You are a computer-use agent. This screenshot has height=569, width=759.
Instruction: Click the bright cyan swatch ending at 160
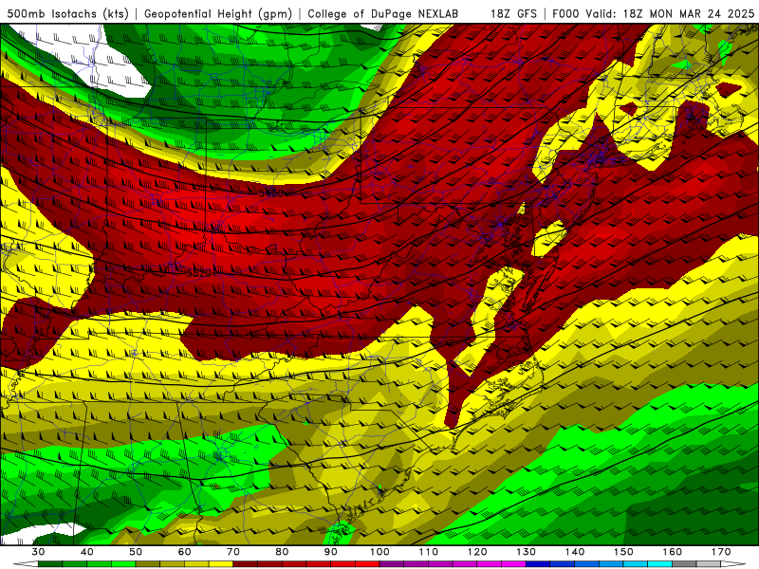click(x=659, y=563)
